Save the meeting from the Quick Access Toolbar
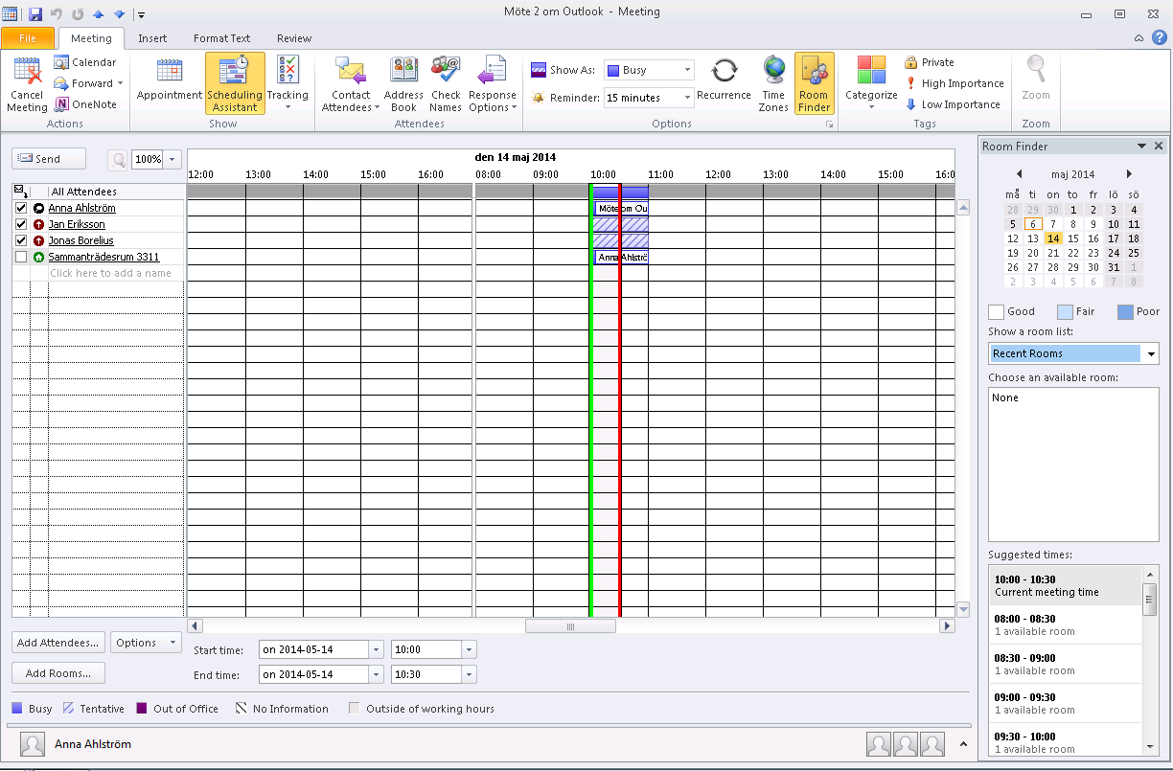 coord(35,14)
